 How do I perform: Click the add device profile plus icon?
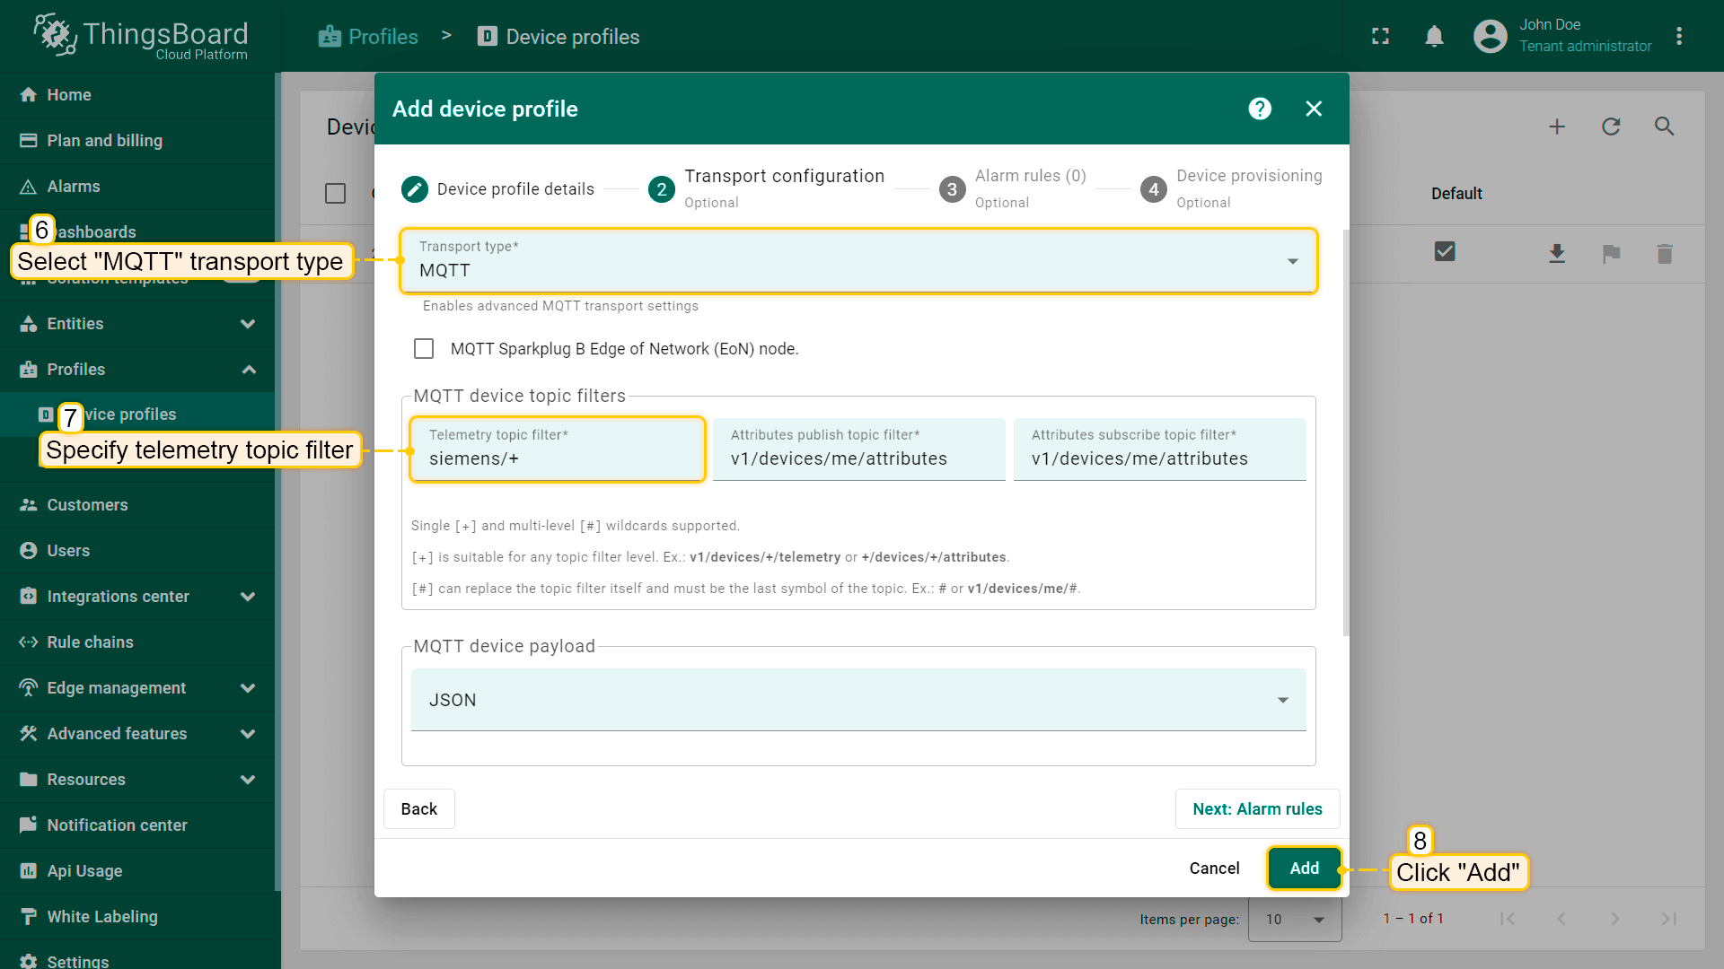point(1557,127)
